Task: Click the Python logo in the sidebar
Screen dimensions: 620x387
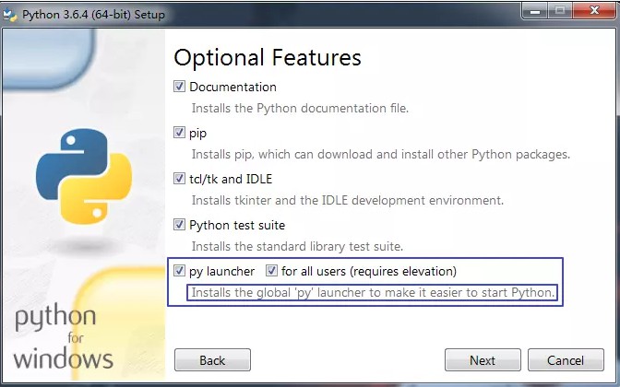Action: 84,176
